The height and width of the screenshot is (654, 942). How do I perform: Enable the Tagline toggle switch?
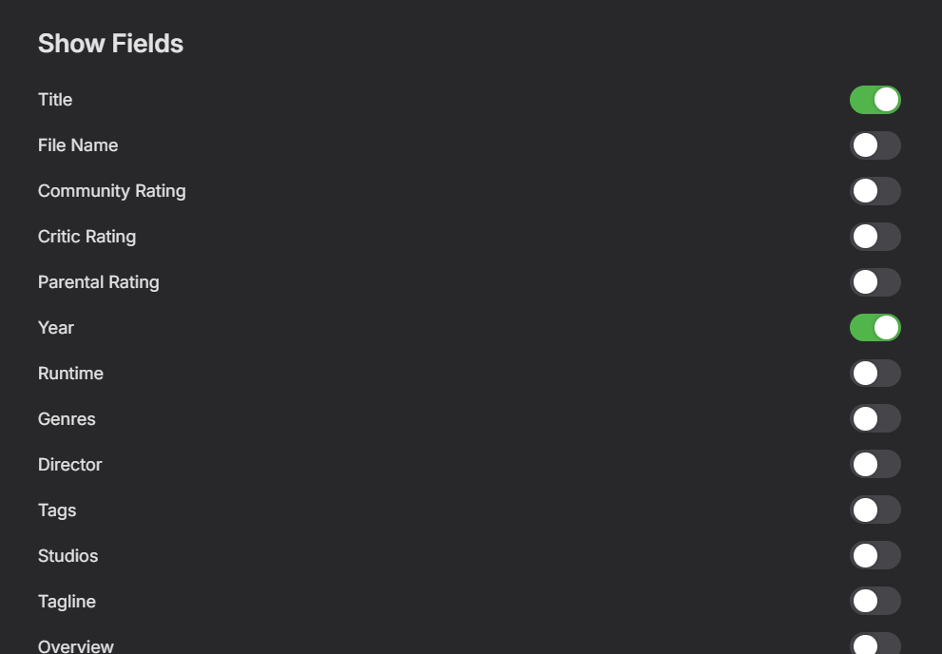click(x=875, y=602)
